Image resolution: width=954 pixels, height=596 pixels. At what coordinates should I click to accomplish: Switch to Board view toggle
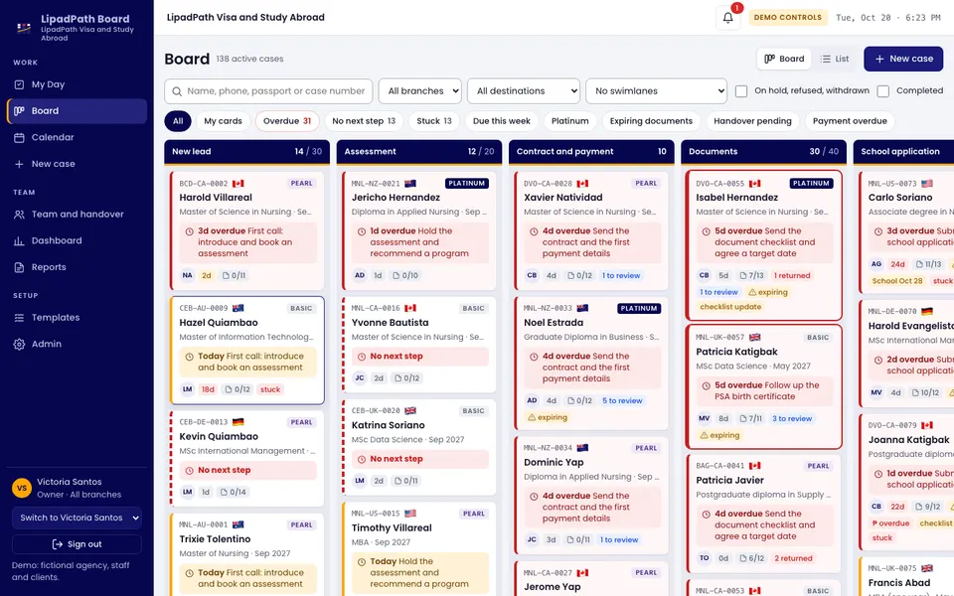point(784,59)
